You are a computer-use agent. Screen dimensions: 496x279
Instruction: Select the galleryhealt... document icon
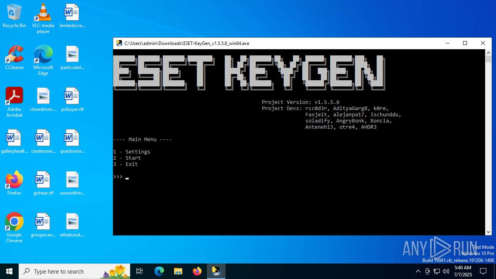tap(14, 141)
